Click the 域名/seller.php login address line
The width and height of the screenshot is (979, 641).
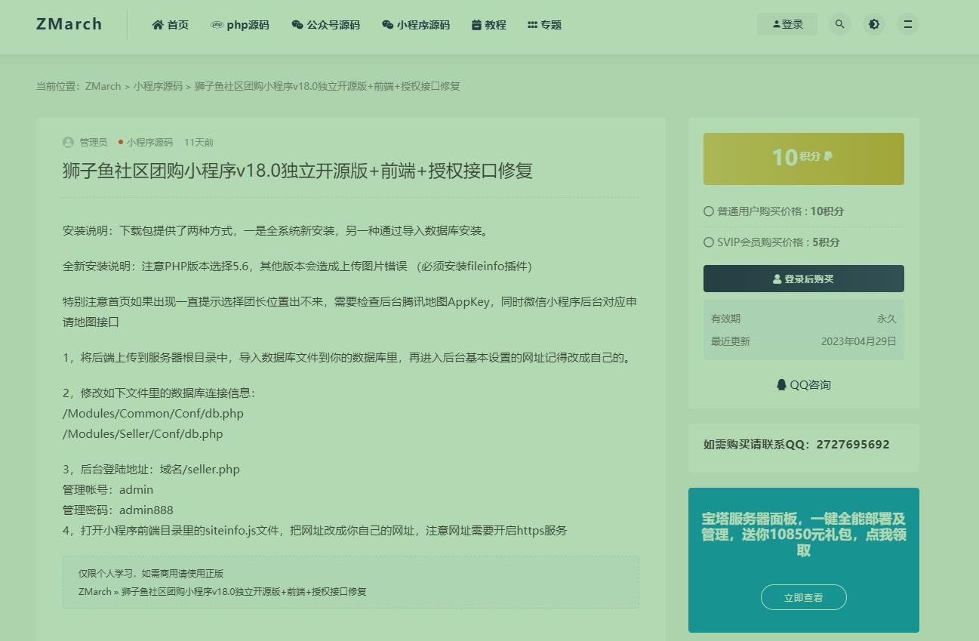coord(151,470)
